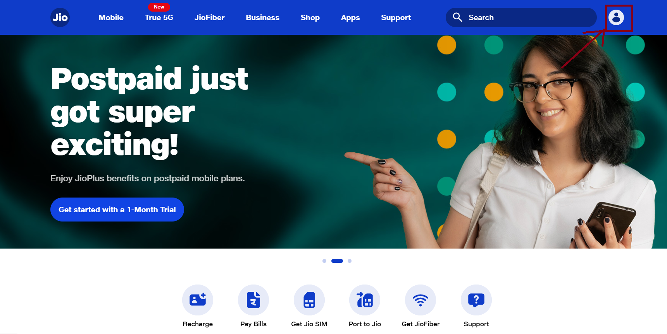Open the user profile account icon
Image resolution: width=667 pixels, height=334 pixels.
616,17
